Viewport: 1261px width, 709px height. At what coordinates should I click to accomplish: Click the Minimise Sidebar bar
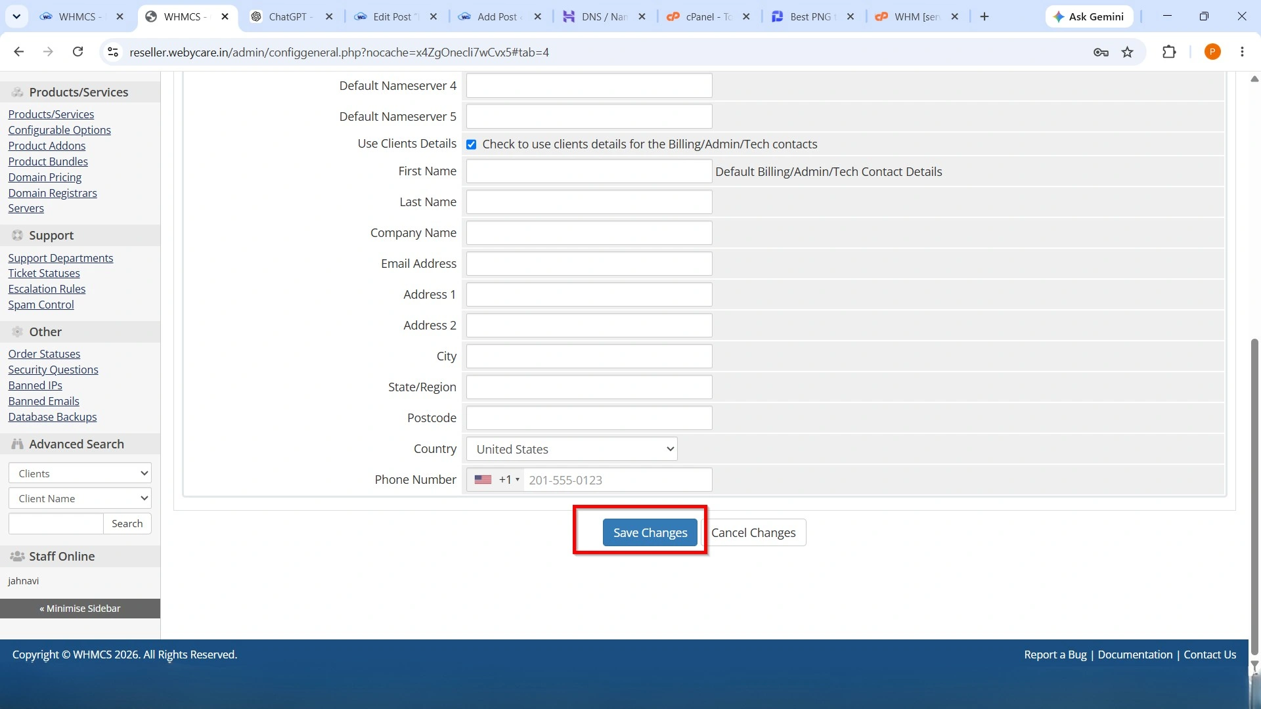coord(80,609)
